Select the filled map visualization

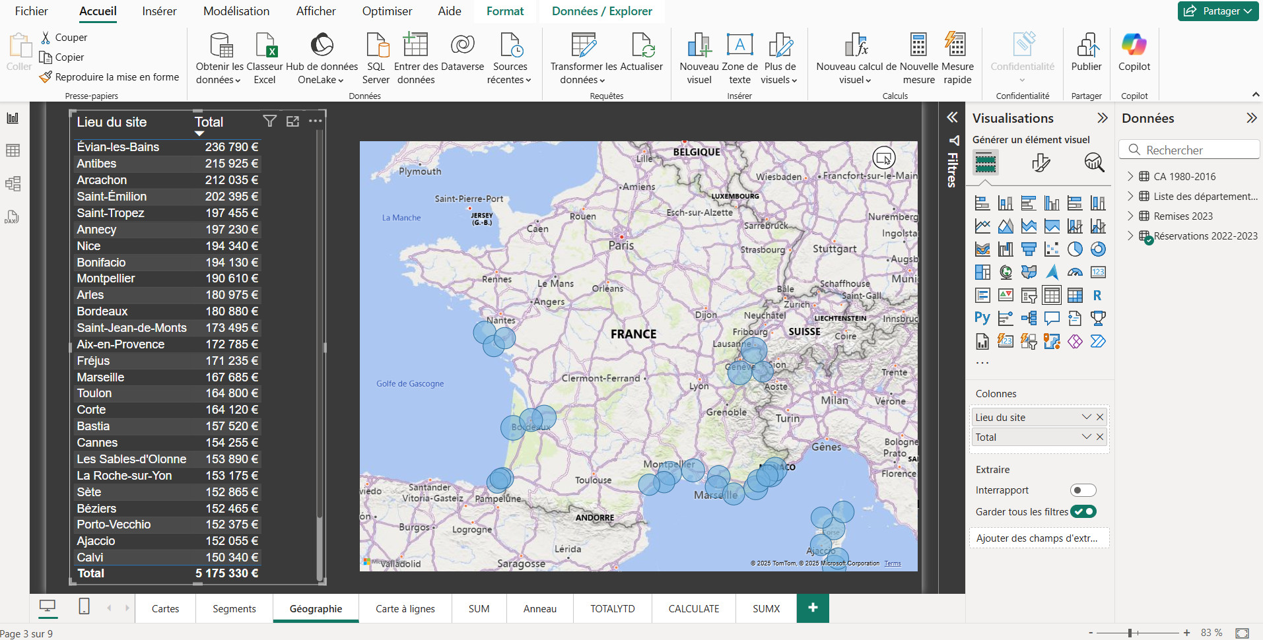1029,272
